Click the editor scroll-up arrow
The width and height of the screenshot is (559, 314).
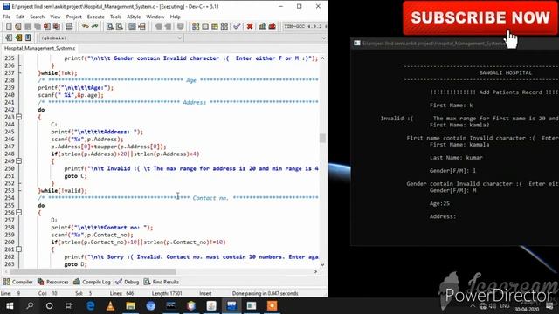click(322, 58)
